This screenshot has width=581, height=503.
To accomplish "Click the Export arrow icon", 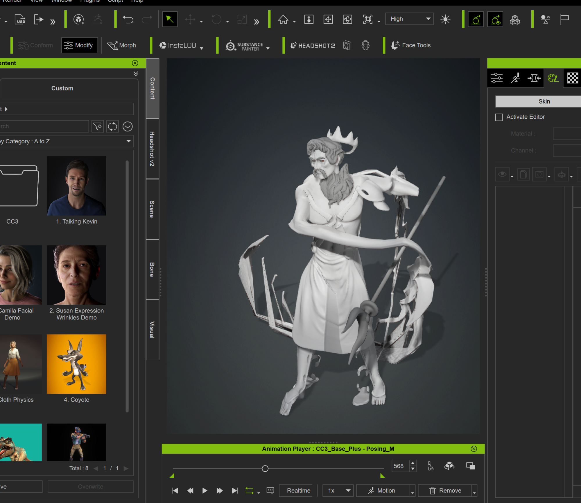I will point(38,19).
